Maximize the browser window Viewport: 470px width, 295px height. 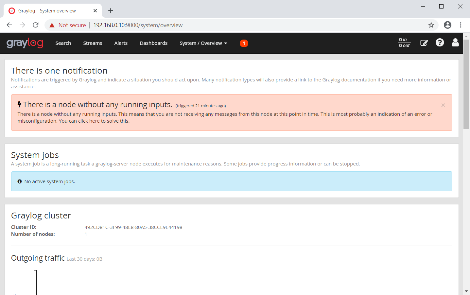(x=441, y=7)
